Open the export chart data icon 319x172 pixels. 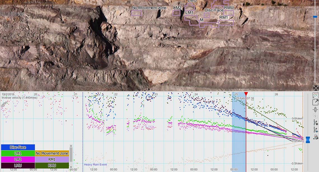[x=316, y=137]
